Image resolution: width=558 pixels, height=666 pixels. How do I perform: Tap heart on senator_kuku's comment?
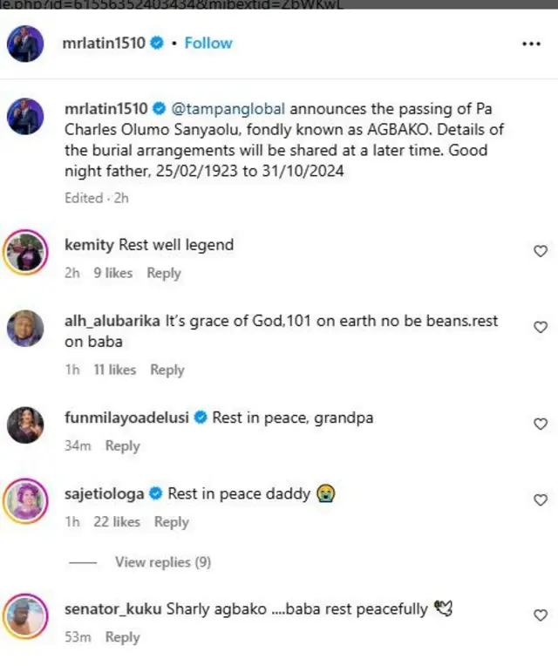[540, 615]
